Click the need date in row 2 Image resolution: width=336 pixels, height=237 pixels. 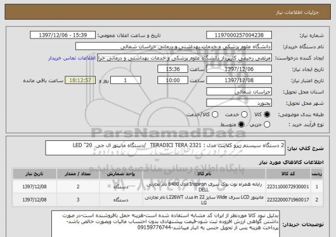[34, 200]
